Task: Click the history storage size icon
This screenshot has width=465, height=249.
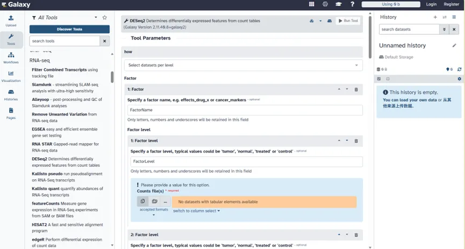Action: coord(382,69)
